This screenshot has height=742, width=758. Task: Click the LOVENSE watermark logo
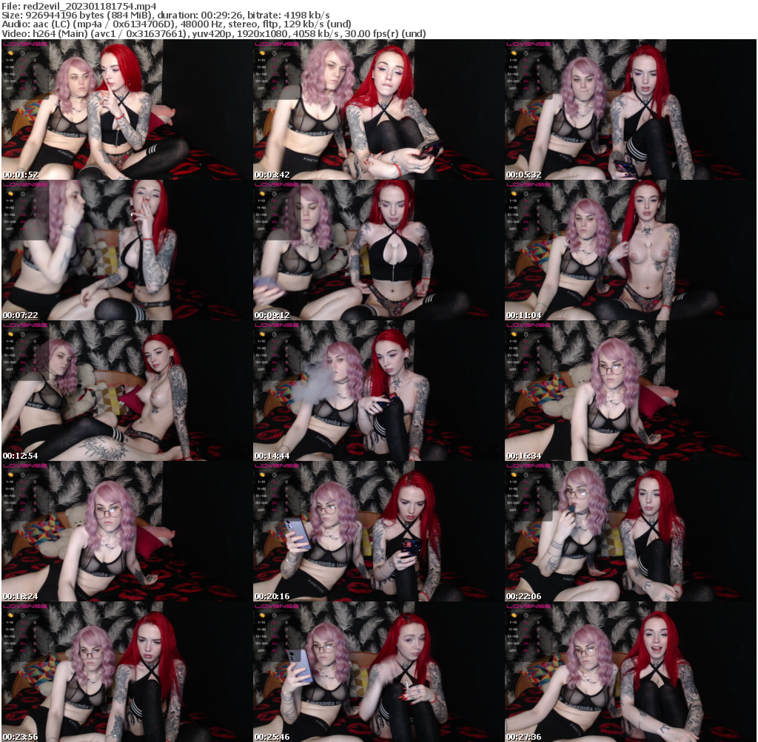pyautogui.click(x=26, y=44)
